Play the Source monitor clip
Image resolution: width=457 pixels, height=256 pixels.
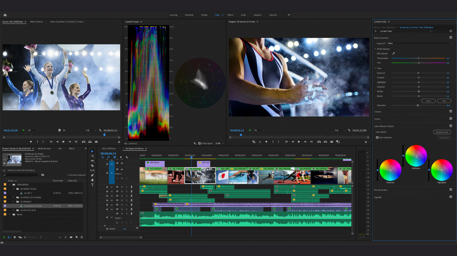64,142
